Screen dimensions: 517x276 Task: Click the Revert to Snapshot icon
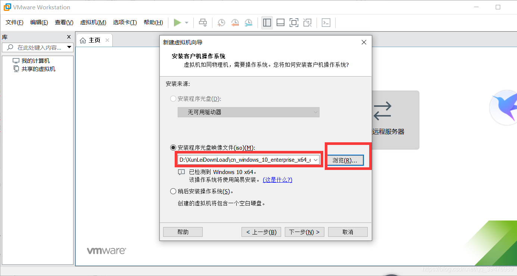tap(235, 23)
